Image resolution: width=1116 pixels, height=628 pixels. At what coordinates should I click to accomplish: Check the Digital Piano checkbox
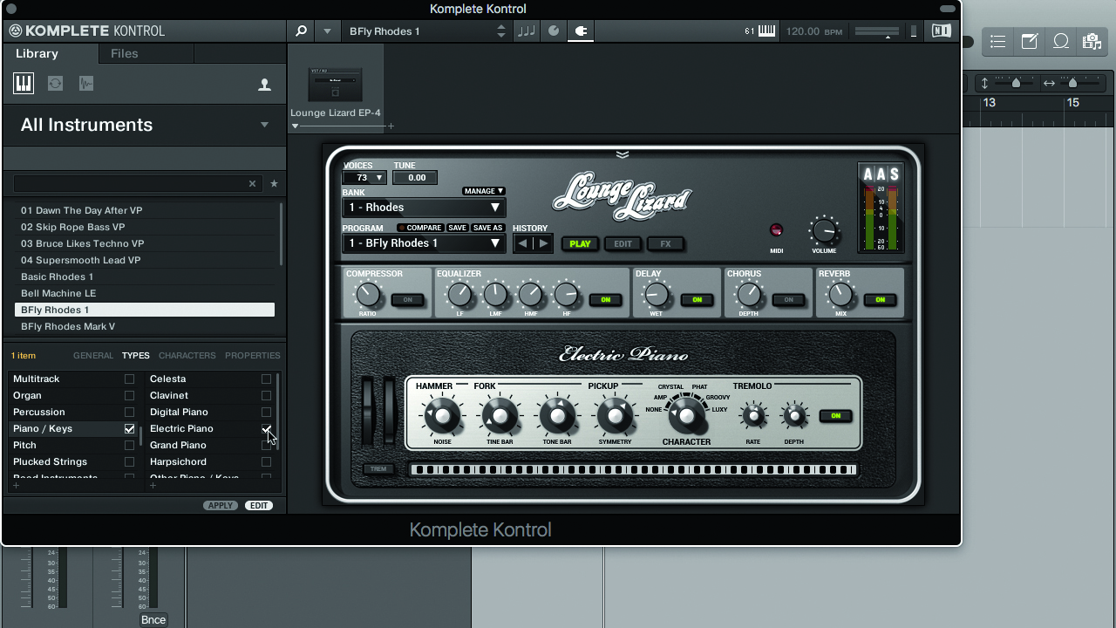[x=266, y=413]
